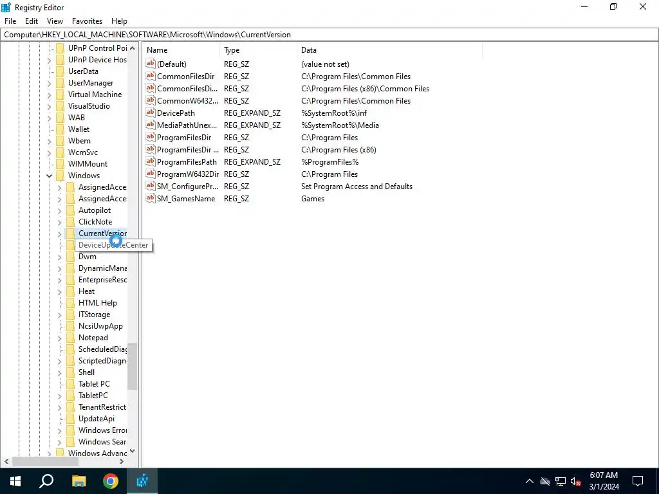The width and height of the screenshot is (659, 494).
Task: Click the folder icon of the Windows key
Action: (60, 176)
